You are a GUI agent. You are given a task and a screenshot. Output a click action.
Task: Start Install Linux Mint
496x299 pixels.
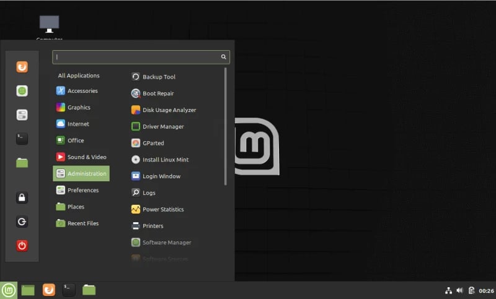click(160, 160)
